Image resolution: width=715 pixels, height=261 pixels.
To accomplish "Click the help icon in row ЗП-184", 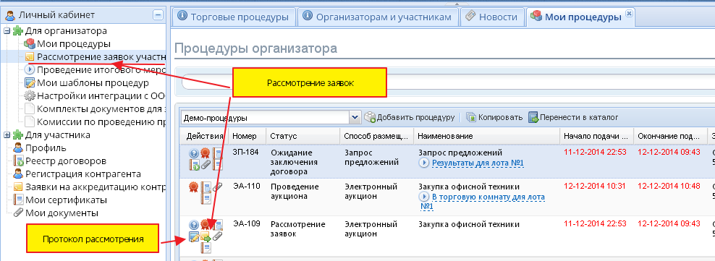I will 194,153.
